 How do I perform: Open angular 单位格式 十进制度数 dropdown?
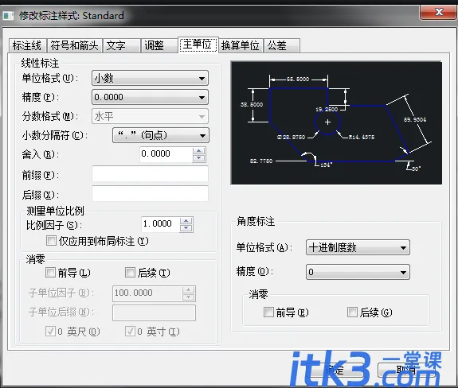click(358, 247)
